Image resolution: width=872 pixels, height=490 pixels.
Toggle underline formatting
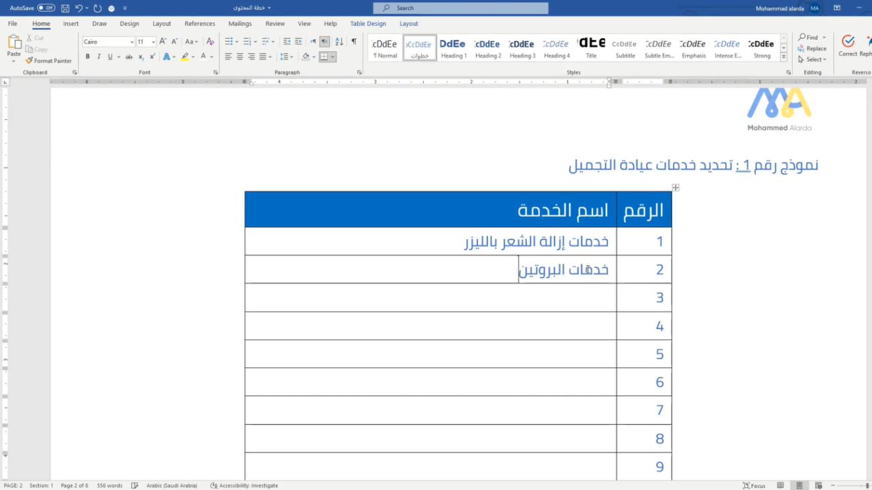point(110,57)
